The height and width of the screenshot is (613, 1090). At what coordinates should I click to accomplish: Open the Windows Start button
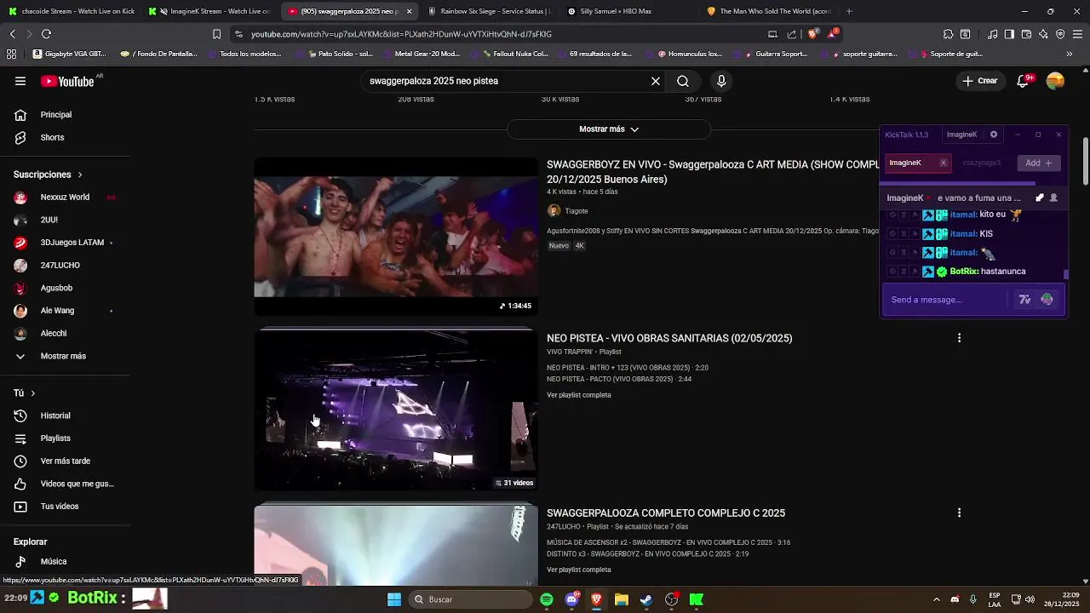[x=394, y=599]
